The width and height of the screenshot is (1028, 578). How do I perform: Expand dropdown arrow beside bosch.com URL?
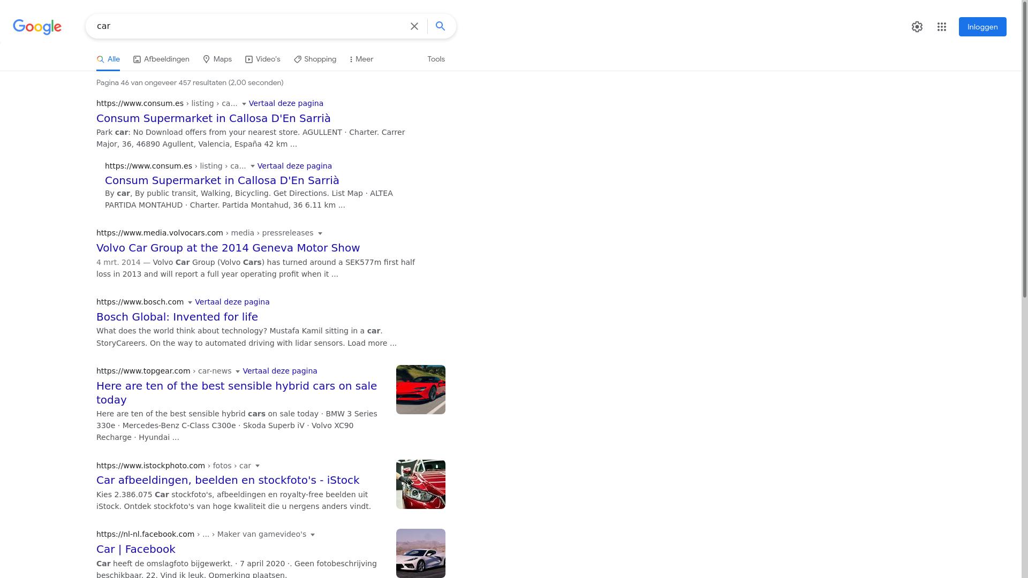click(x=190, y=302)
